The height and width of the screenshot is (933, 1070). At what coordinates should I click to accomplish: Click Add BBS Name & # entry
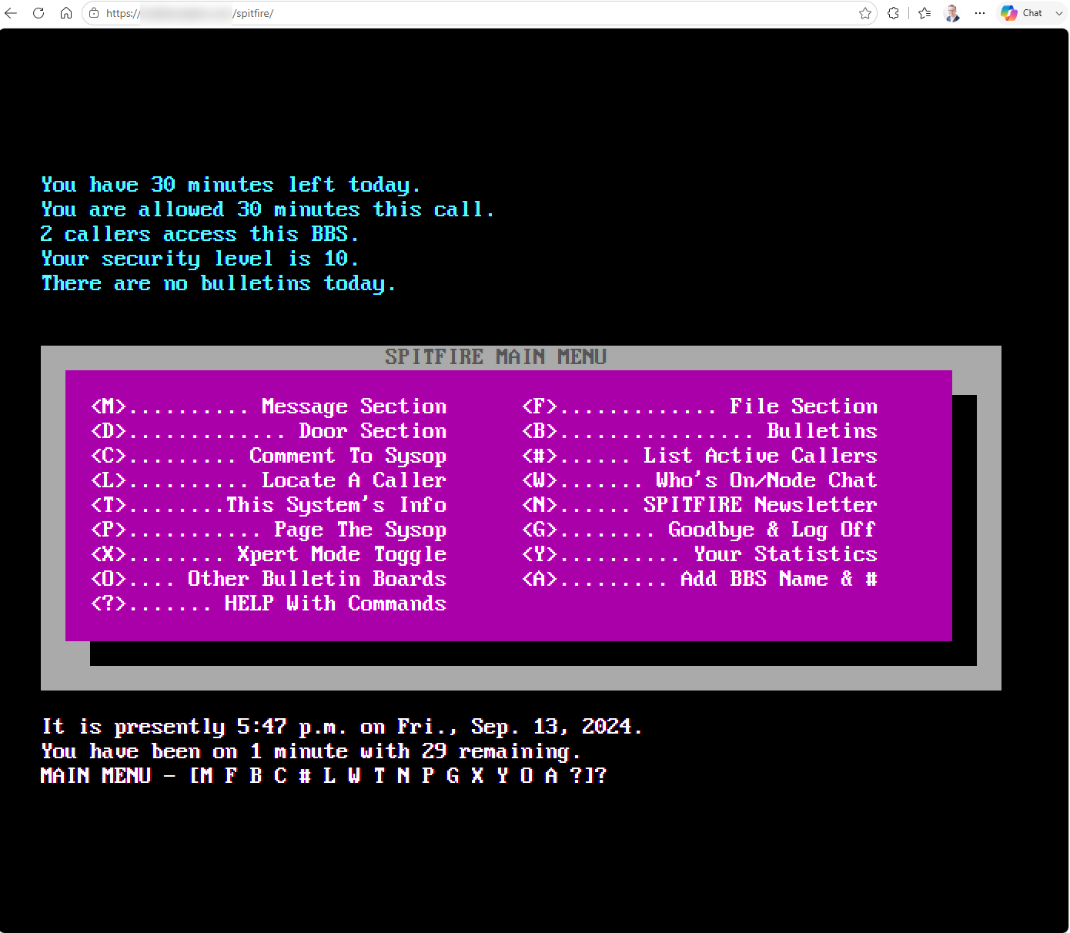click(x=700, y=579)
